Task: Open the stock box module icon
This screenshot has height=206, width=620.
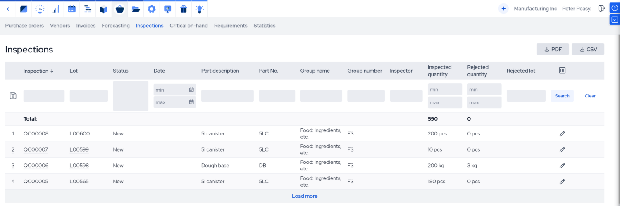Action: pos(104,9)
